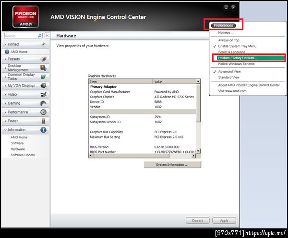Open Software under Information
The width and height of the screenshot is (288, 238).
click(x=17, y=143)
